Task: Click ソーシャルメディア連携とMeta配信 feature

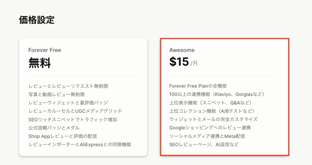Action: [207, 136]
